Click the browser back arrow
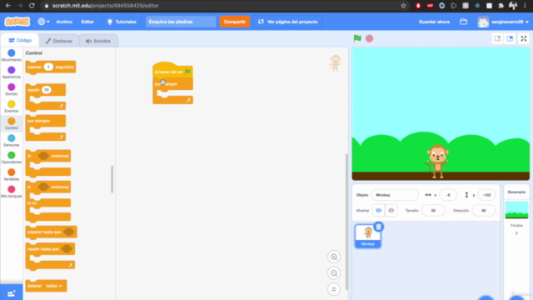Viewport: 533px width, 300px height. 8,6
